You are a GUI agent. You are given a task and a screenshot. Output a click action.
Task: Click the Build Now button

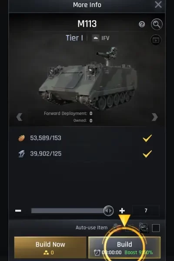(x=50, y=248)
